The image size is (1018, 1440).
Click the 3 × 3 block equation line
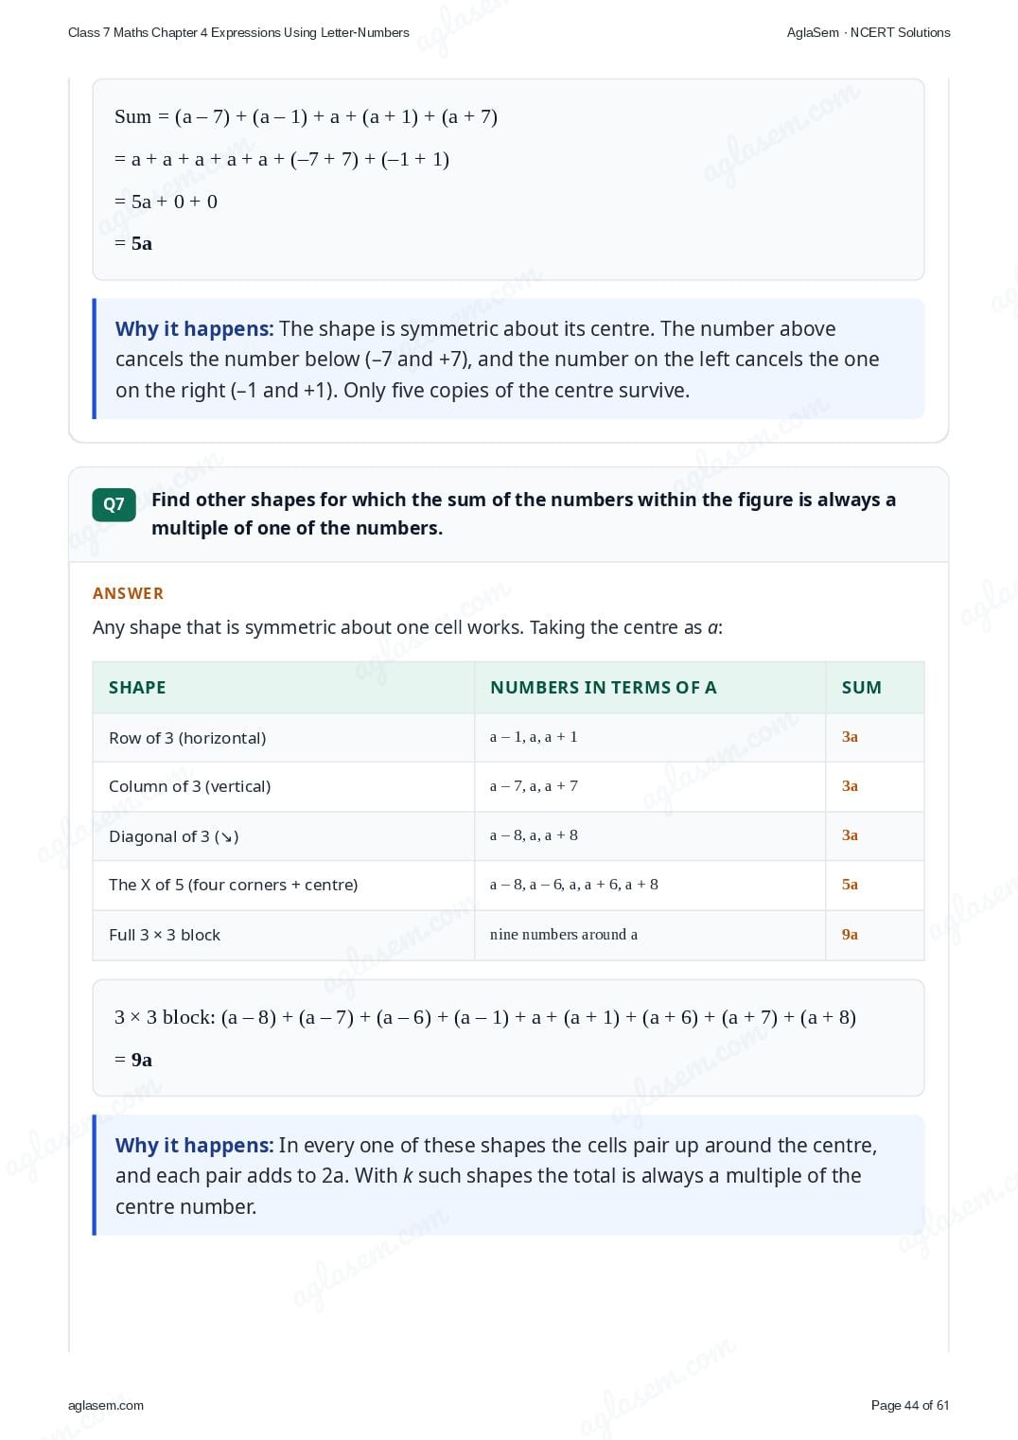485,1017
